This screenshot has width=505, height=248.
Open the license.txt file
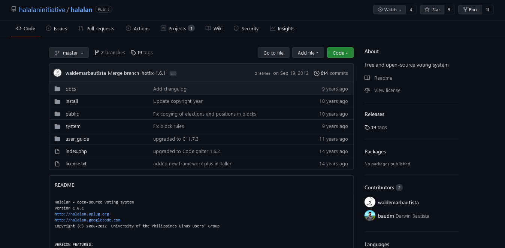pos(76,164)
